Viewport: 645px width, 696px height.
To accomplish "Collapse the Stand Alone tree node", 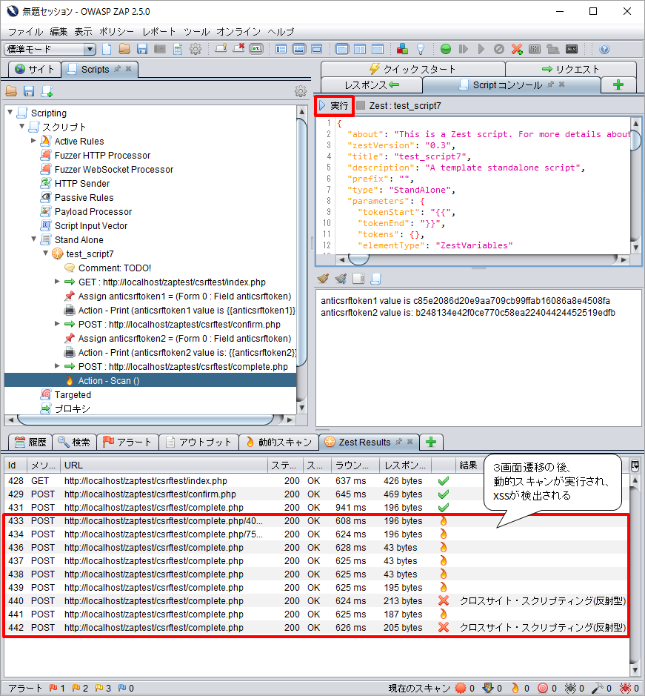I will pyautogui.click(x=33, y=239).
